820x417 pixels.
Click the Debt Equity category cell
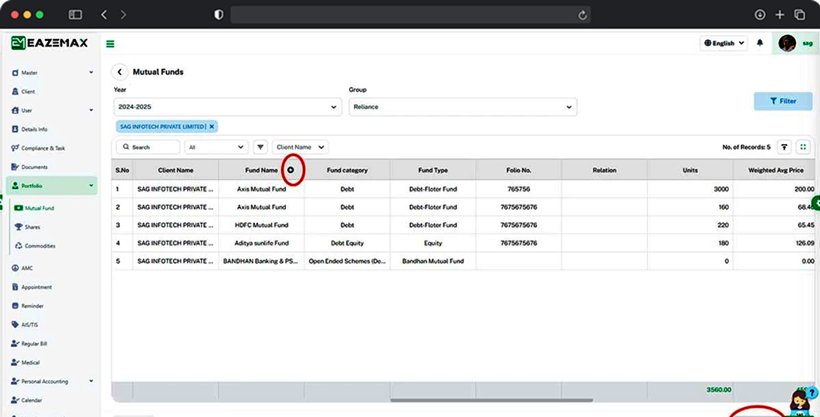click(348, 243)
